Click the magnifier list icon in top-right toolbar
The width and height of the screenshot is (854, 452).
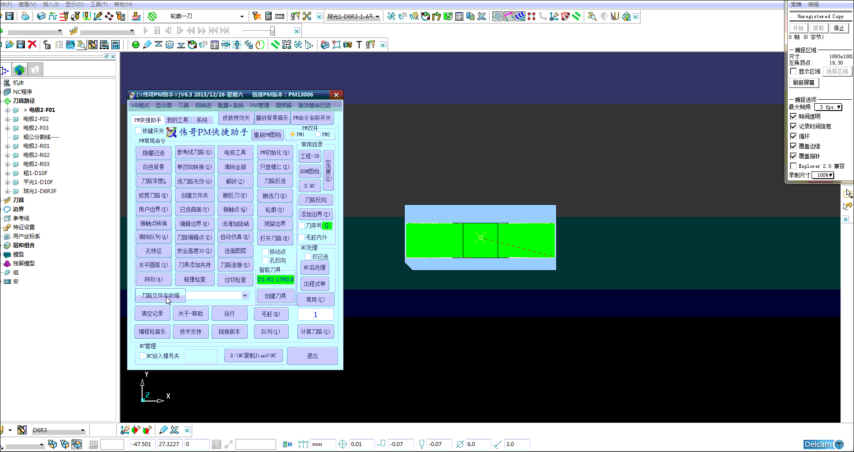[592, 16]
